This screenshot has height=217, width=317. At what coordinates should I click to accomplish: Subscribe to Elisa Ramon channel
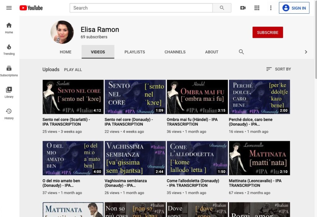tap(267, 33)
